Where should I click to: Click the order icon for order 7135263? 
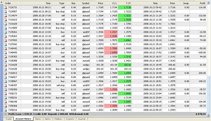(5, 36)
